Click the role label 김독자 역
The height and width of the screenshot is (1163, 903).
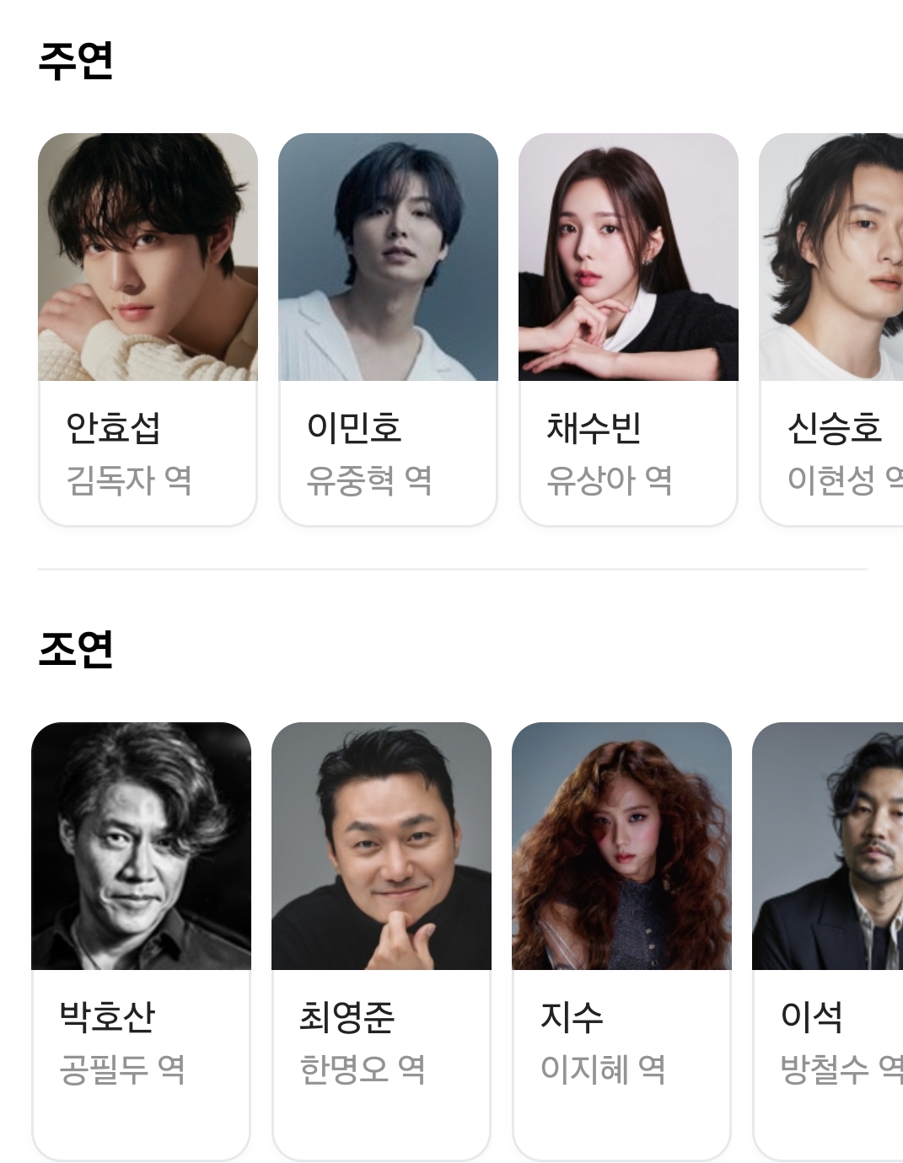tap(129, 480)
